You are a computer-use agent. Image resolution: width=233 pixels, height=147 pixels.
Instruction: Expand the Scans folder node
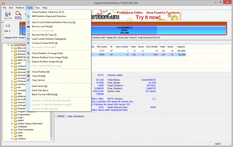[12, 118]
